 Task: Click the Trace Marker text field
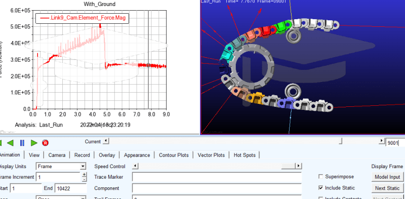[217, 177]
